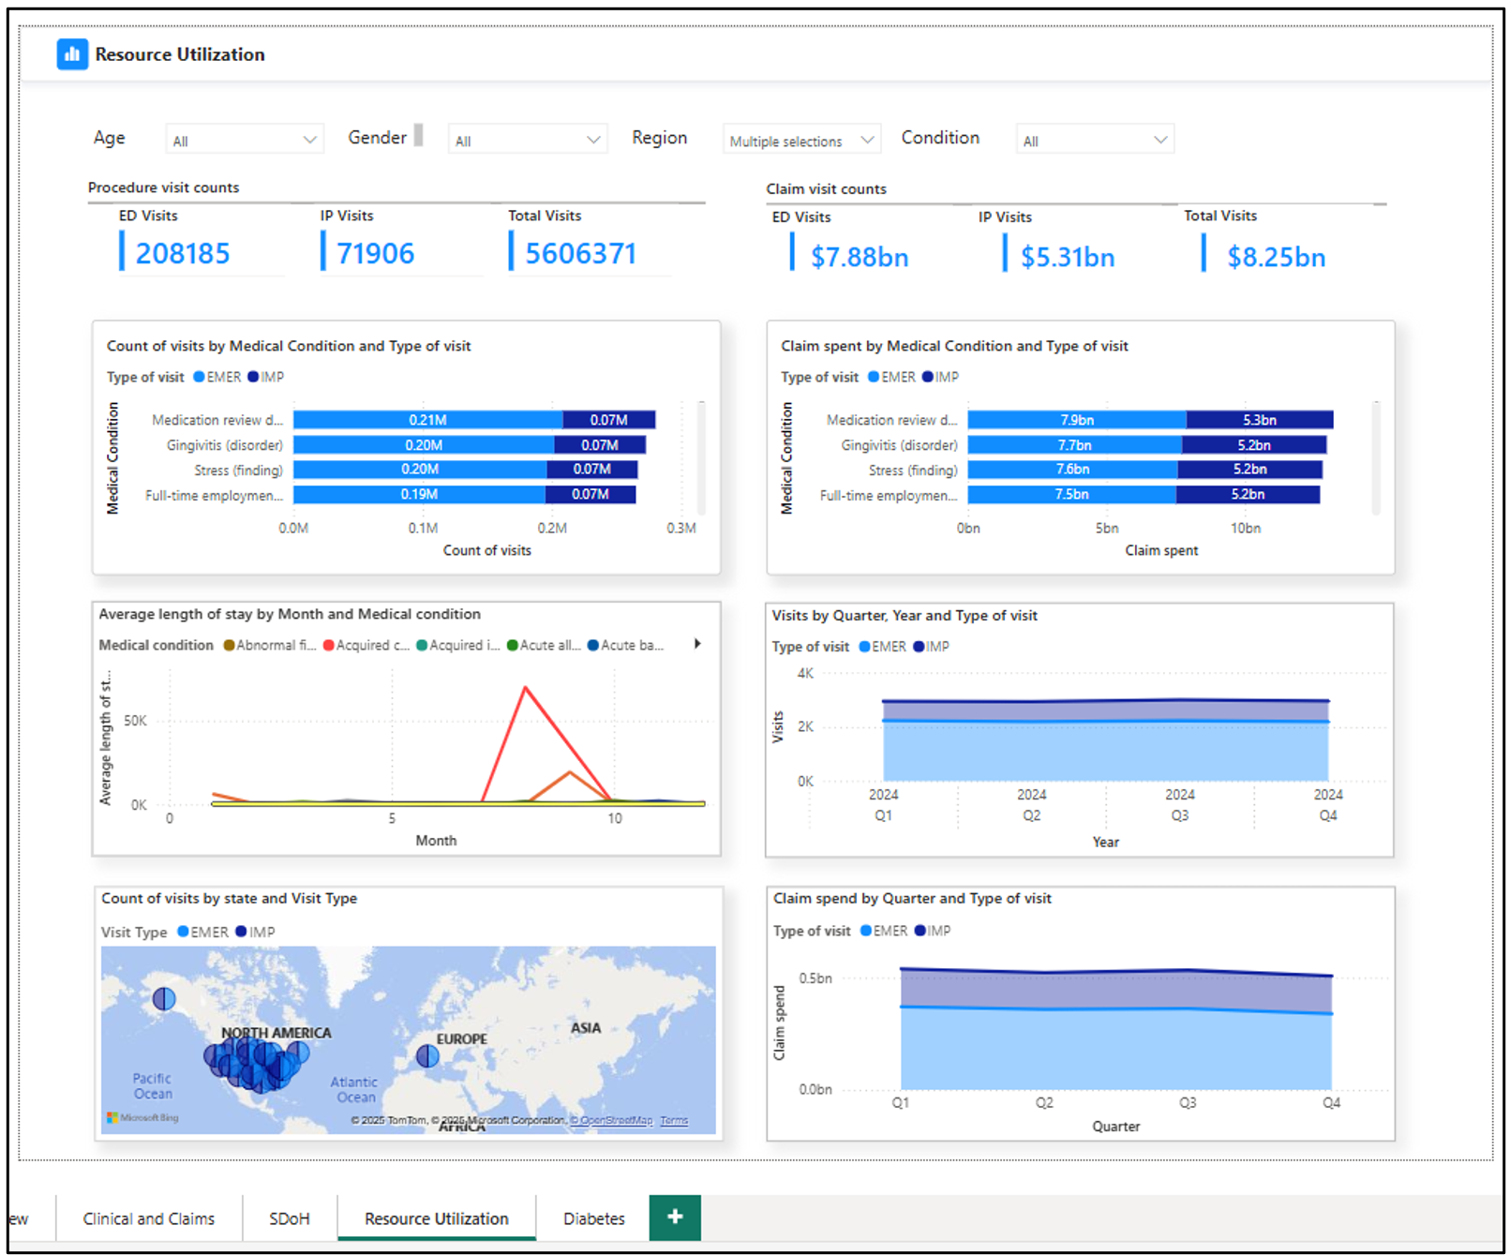Click the scrollbar in Claim spent chart
1510x1255 pixels.
1376,457
